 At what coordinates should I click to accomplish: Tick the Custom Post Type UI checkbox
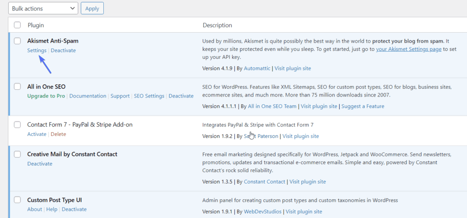click(x=17, y=200)
